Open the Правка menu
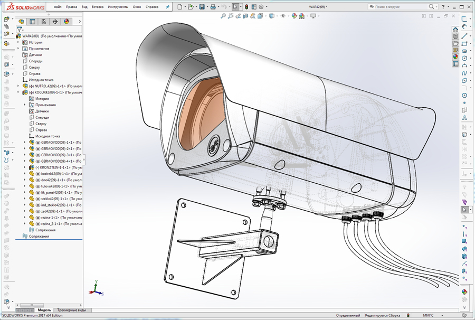Viewport: 475px width, 320px height. point(71,7)
